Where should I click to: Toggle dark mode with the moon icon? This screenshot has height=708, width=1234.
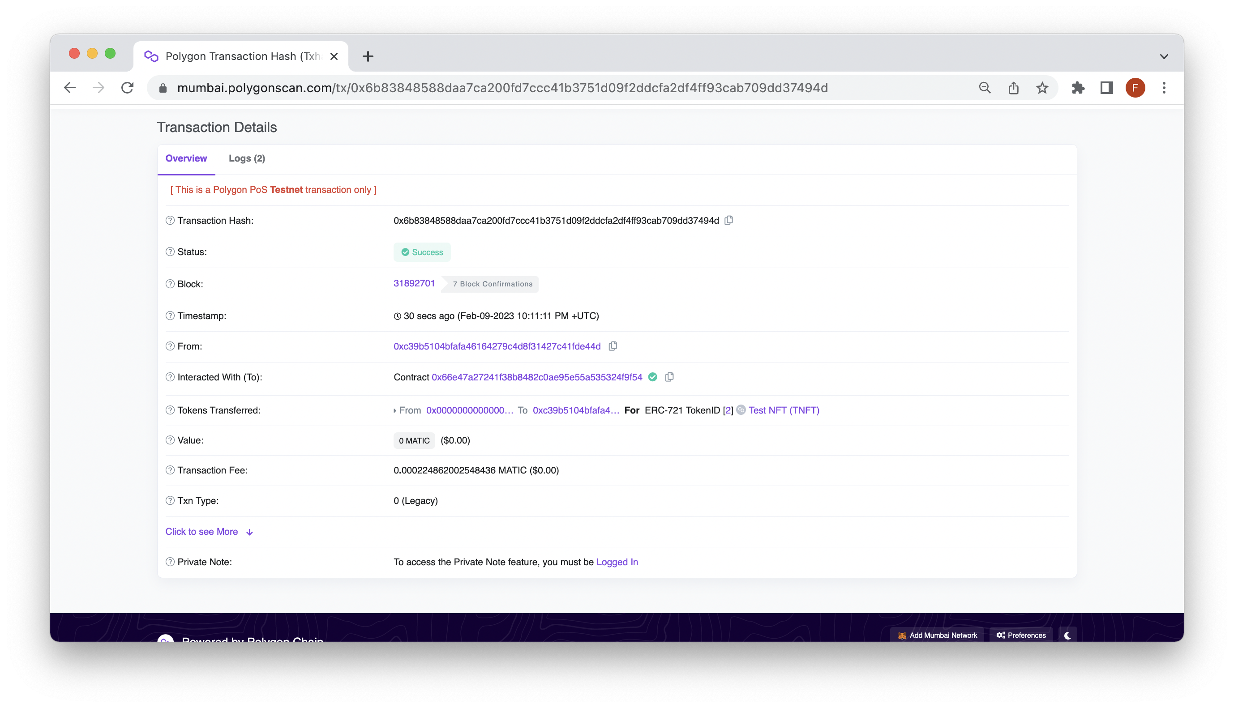click(x=1067, y=635)
